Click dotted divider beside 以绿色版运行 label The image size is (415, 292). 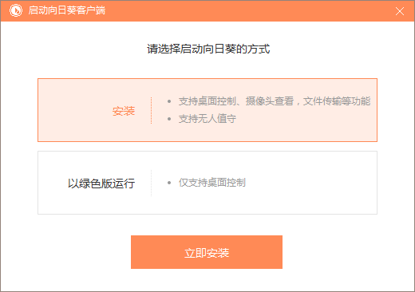(152, 183)
